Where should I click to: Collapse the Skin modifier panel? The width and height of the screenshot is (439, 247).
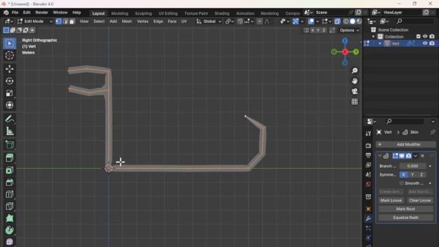(380, 156)
